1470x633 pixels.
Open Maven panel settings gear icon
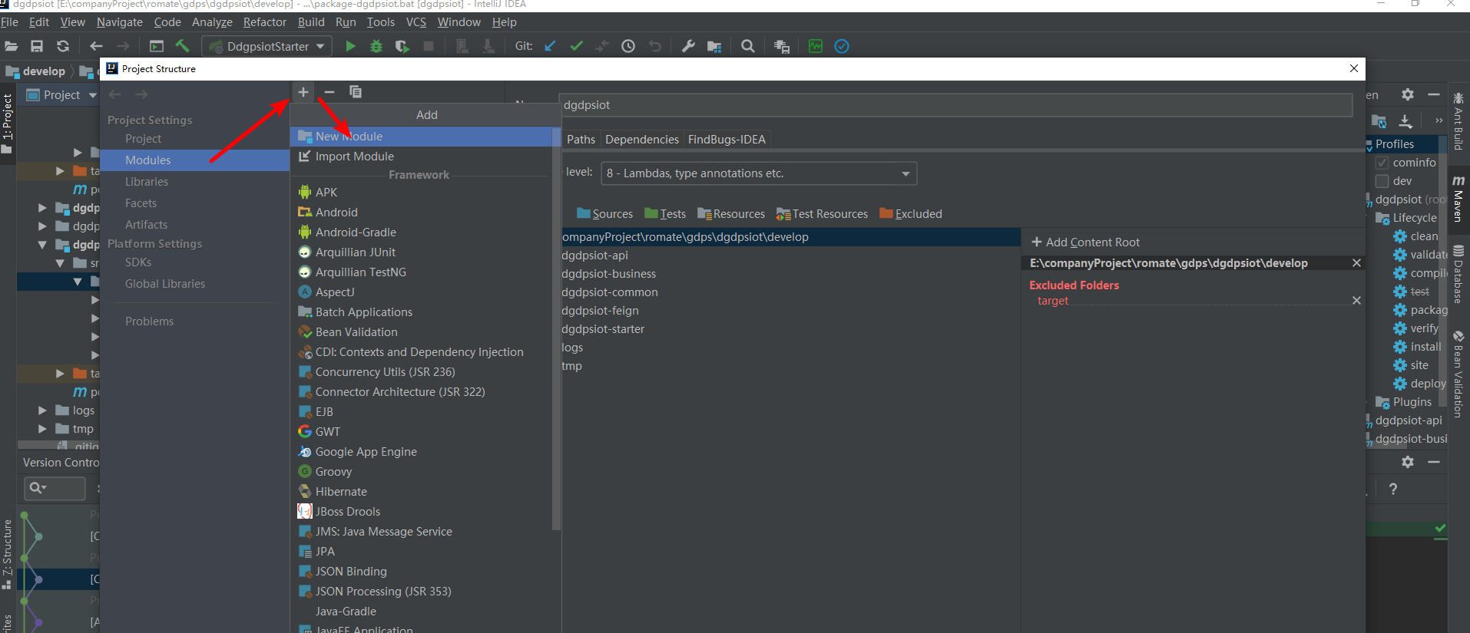[x=1407, y=94]
